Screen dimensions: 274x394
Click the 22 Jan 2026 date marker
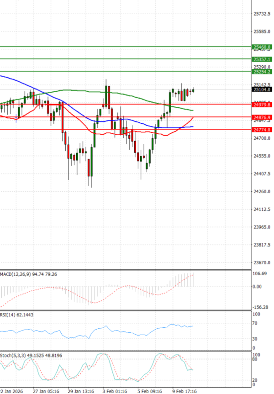coord(12,391)
